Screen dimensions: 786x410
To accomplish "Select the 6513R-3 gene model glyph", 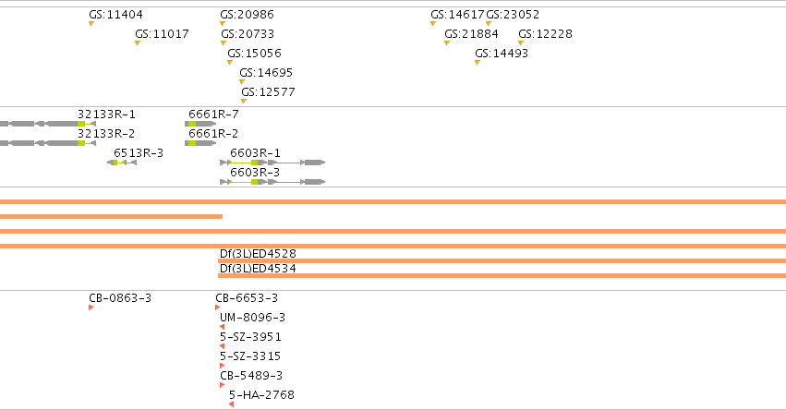I will tap(122, 163).
